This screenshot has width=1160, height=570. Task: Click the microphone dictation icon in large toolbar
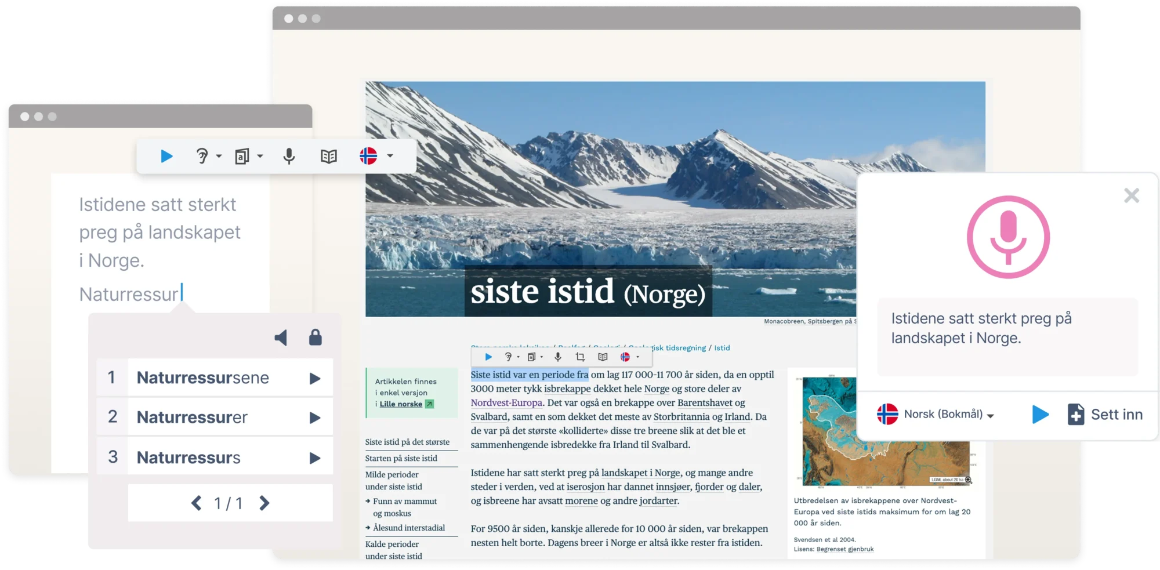pos(289,156)
